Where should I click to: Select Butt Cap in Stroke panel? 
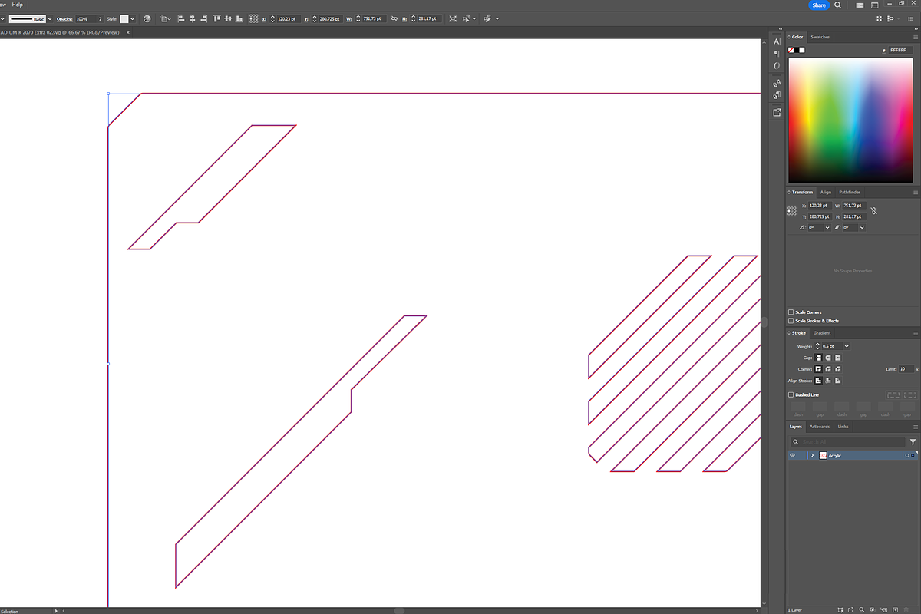pos(818,358)
